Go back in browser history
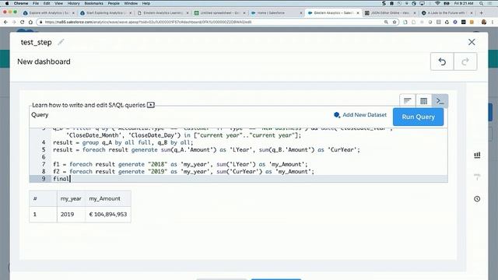Viewport: 498px width, 280px height. pos(5,22)
